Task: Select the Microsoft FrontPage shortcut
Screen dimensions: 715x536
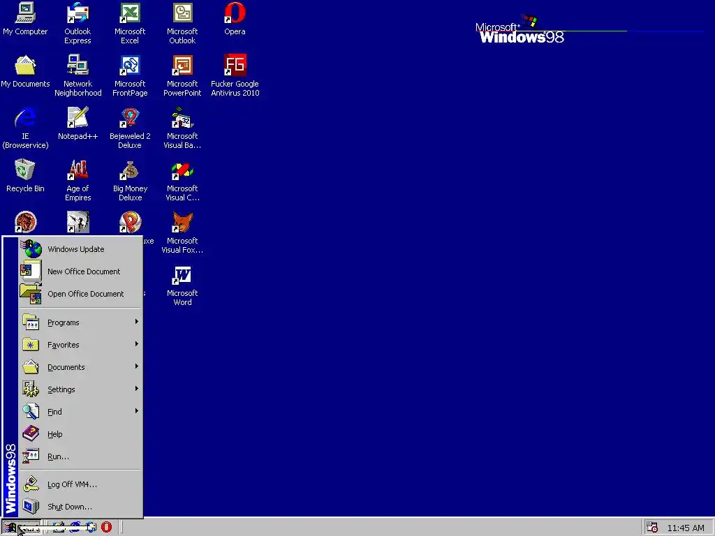Action: coord(130,75)
